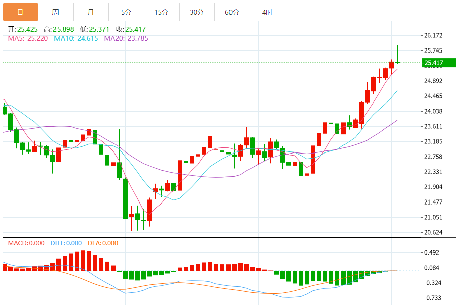Open the 4时 timeframe tab
The image size is (459, 305).
click(267, 12)
